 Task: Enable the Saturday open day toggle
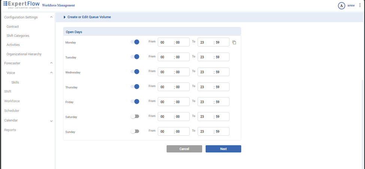coord(135,116)
